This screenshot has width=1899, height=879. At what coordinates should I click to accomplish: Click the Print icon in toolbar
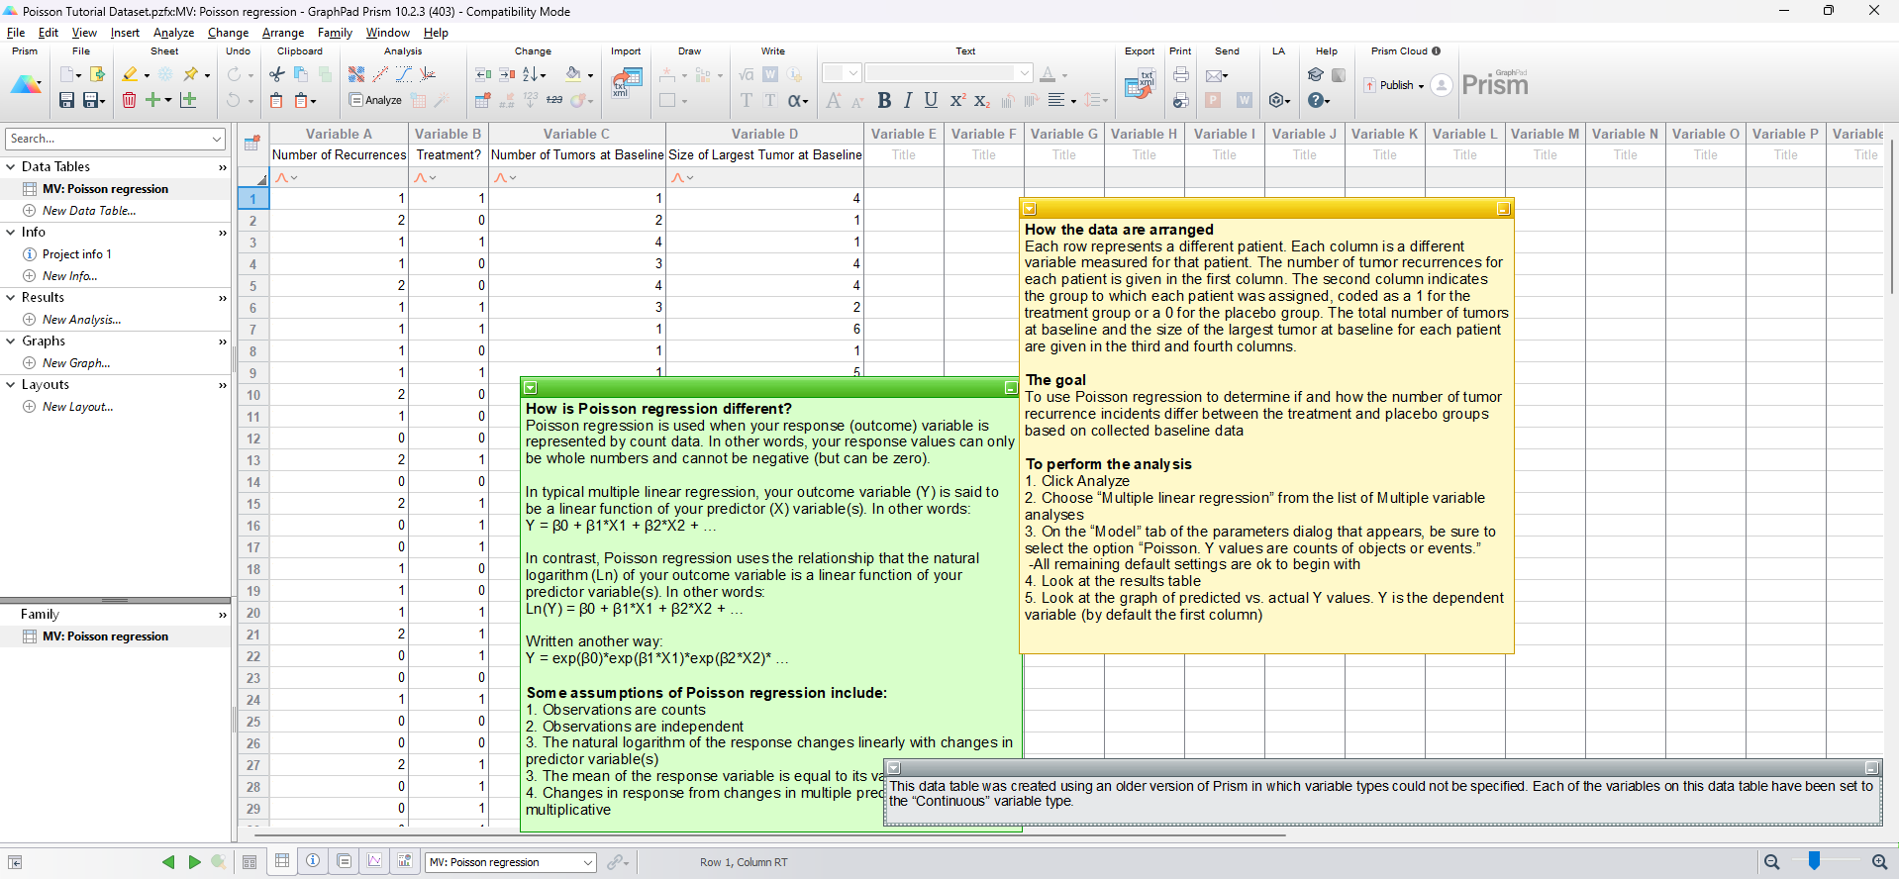(1181, 74)
